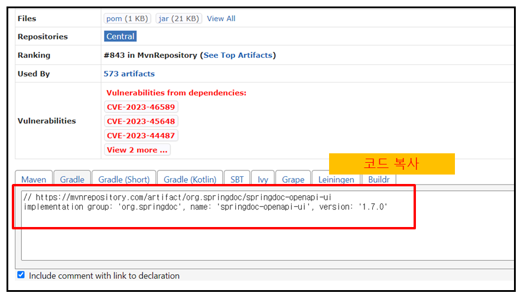Select the Buildr tab
The width and height of the screenshot is (527, 296).
click(x=379, y=180)
